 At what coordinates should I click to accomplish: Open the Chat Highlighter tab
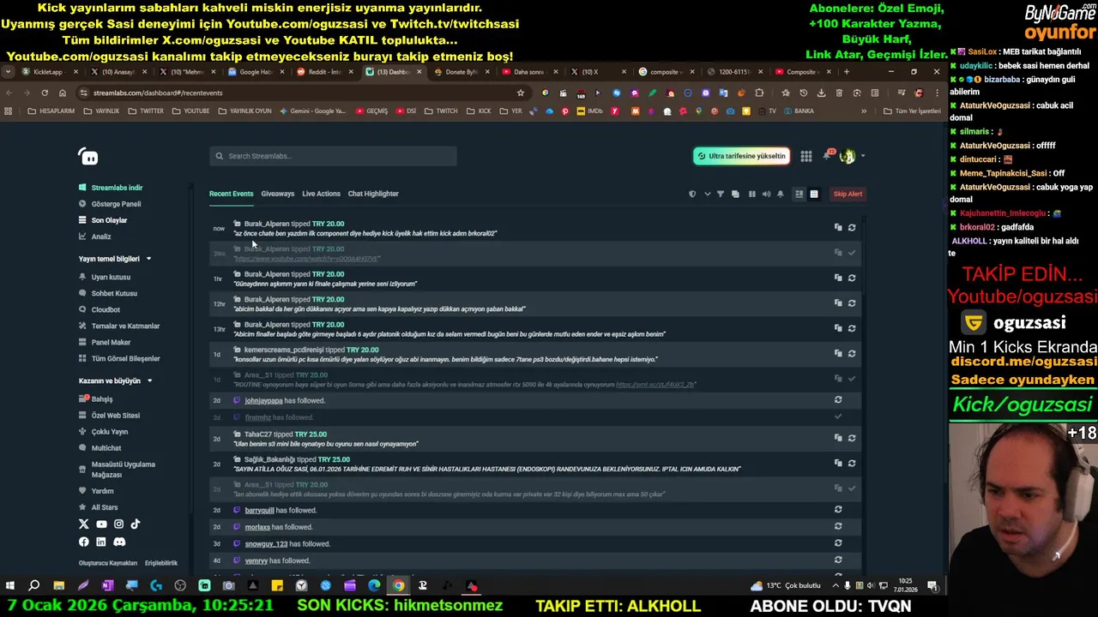(373, 194)
